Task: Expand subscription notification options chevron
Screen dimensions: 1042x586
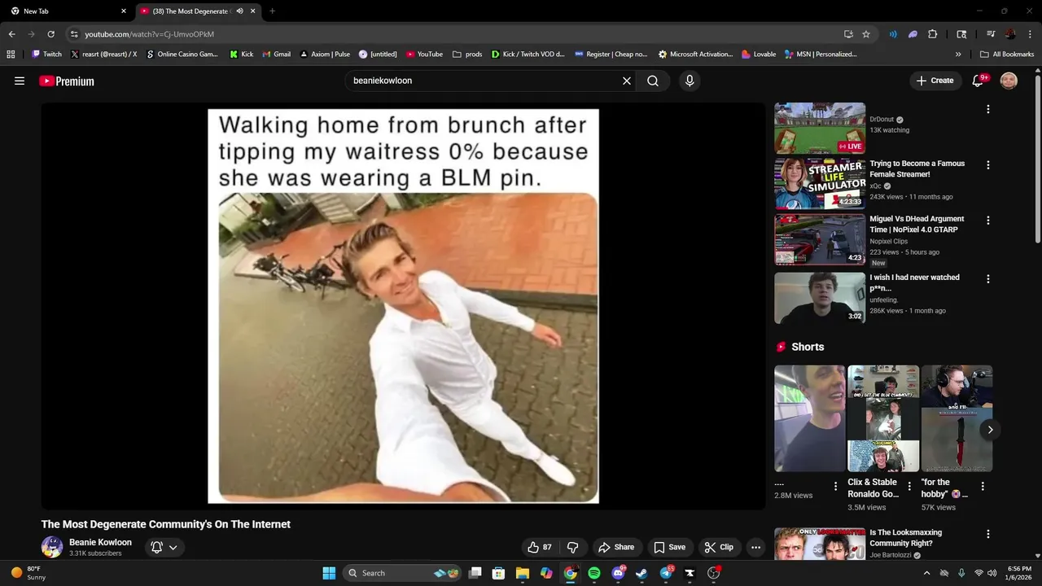Action: pos(173,547)
